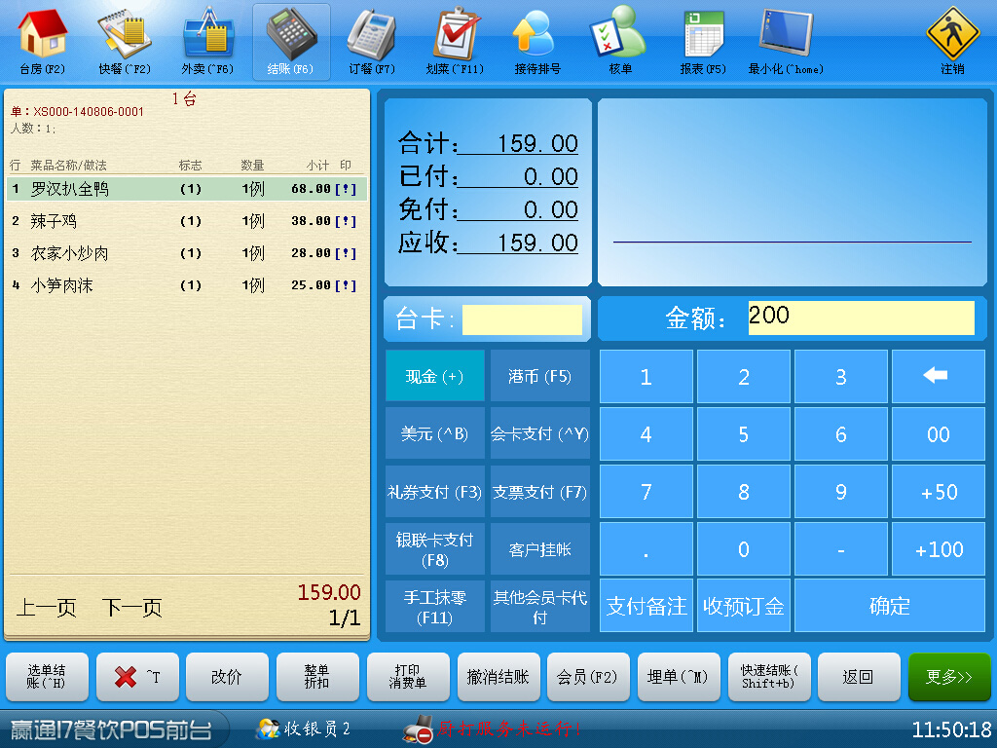
Task: Expand more options with 更多>> button
Action: pyautogui.click(x=948, y=677)
